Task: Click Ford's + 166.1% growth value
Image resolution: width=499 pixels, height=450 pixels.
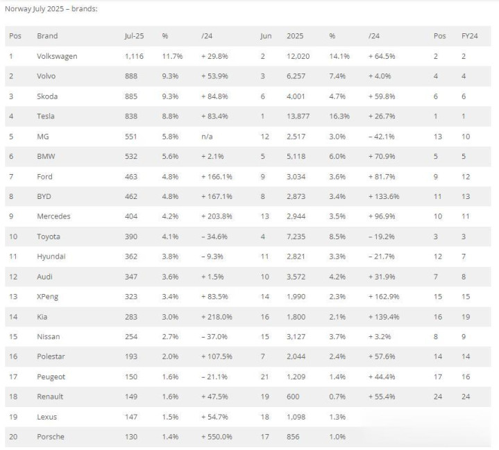Action: click(x=217, y=177)
